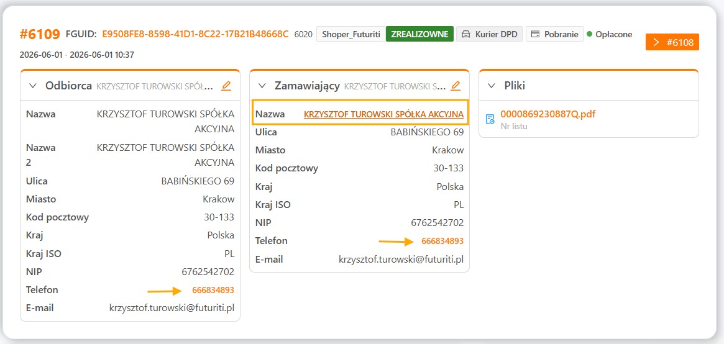Open order number #6109 link
724x344 pixels.
coord(40,34)
